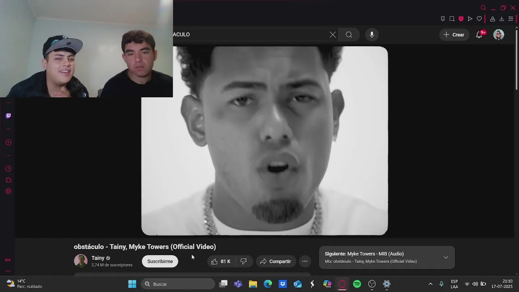Open the Player panel in Opera sidebar

[x=8, y=142]
